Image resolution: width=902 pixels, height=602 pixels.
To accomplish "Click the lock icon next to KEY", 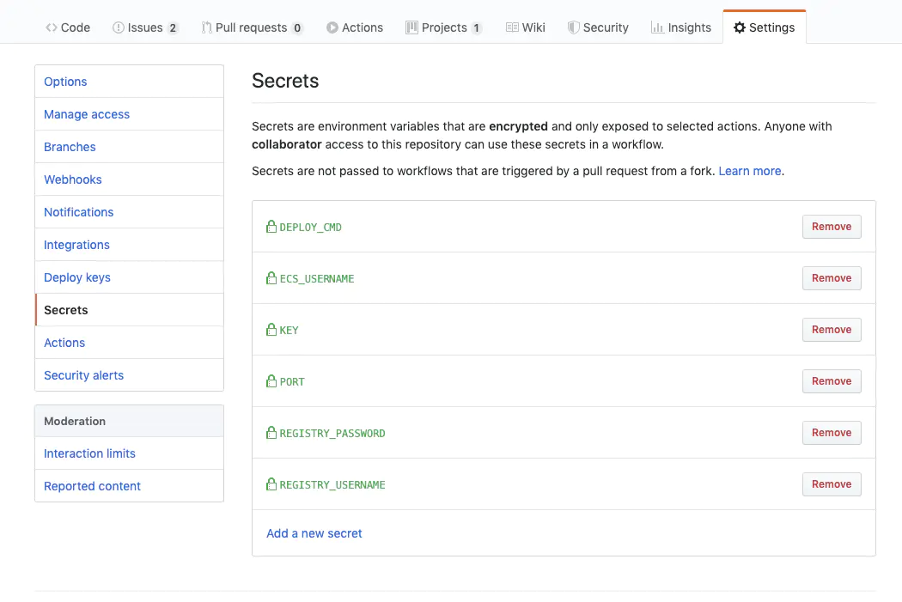I will coord(271,330).
